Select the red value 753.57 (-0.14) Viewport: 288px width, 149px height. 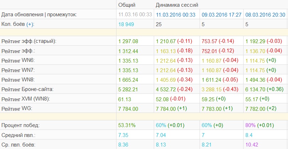(x=218, y=41)
